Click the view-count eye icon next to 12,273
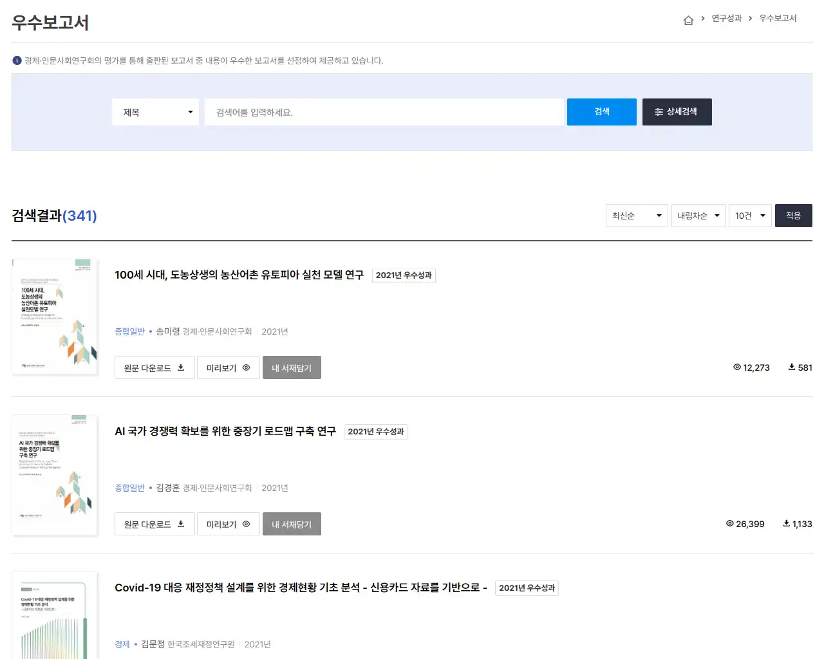This screenshot has height=659, width=824. pyautogui.click(x=736, y=367)
